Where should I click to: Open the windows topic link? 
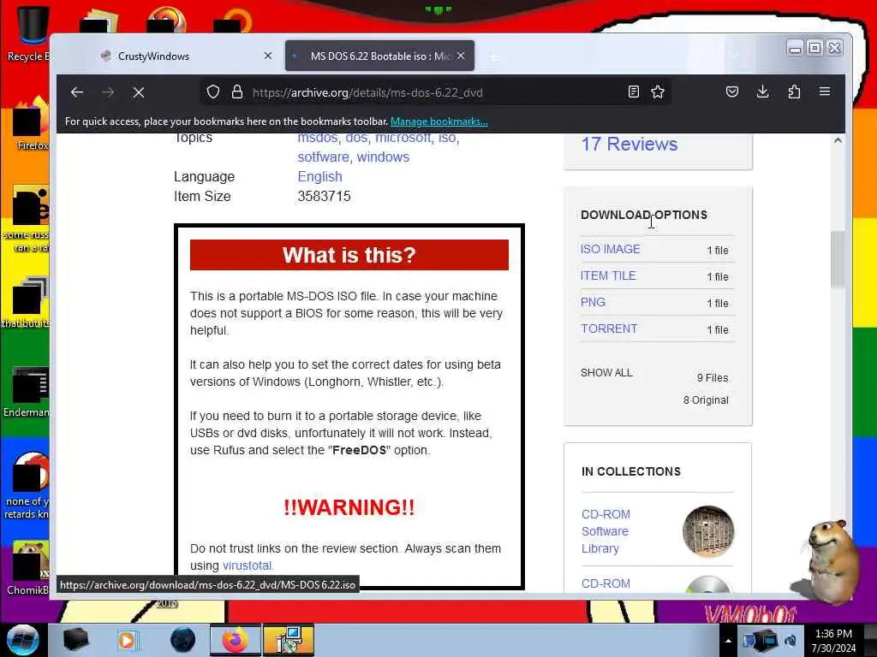pyautogui.click(x=383, y=157)
